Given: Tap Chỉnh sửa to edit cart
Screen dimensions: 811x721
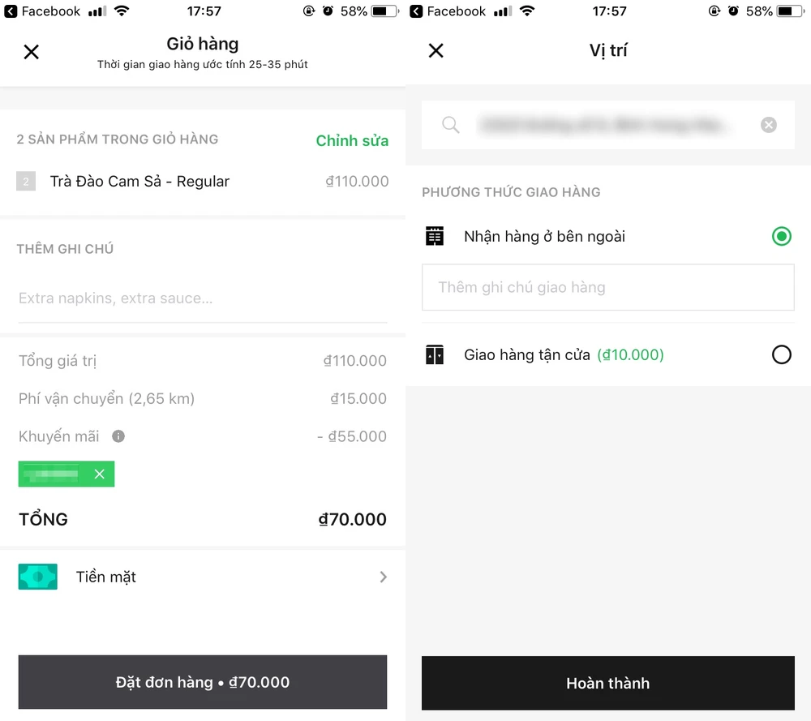Looking at the screenshot, I should tap(352, 140).
